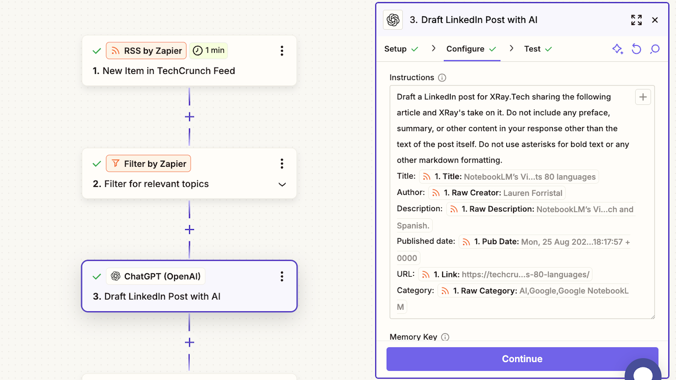Search the step using the magnifier icon
This screenshot has height=380, width=676.
pos(655,49)
